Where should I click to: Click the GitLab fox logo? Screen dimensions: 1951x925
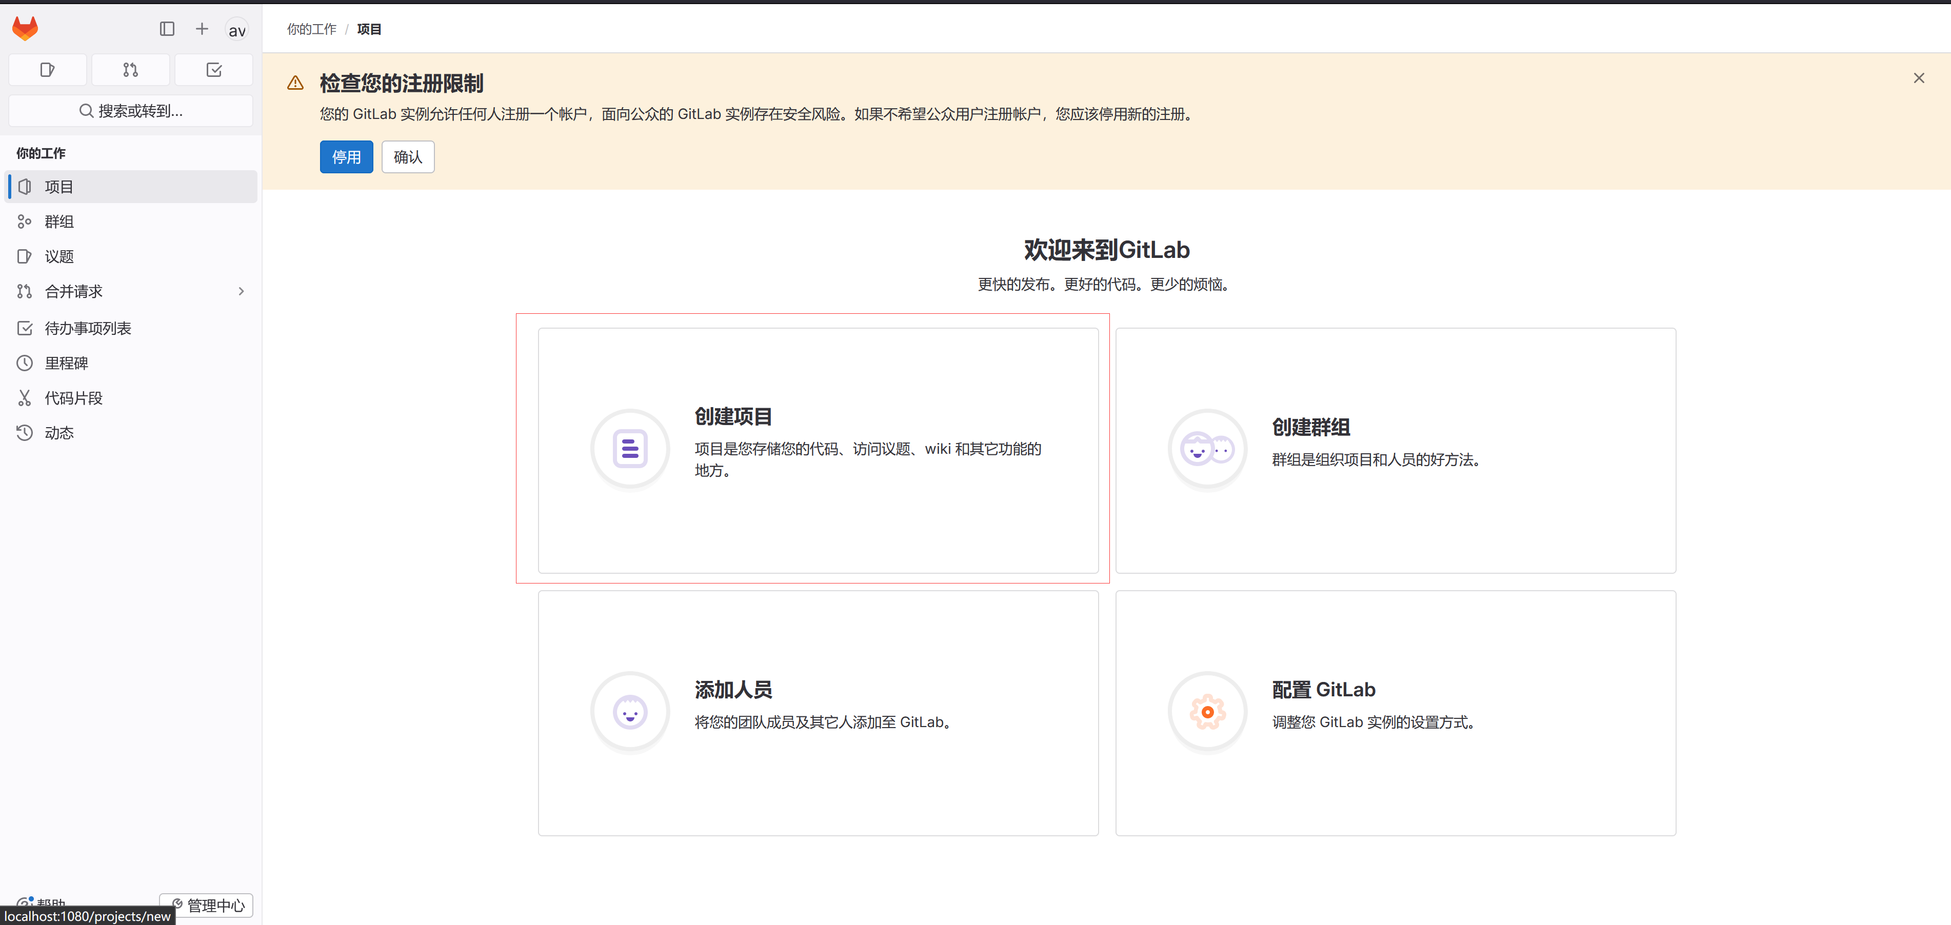click(x=25, y=29)
